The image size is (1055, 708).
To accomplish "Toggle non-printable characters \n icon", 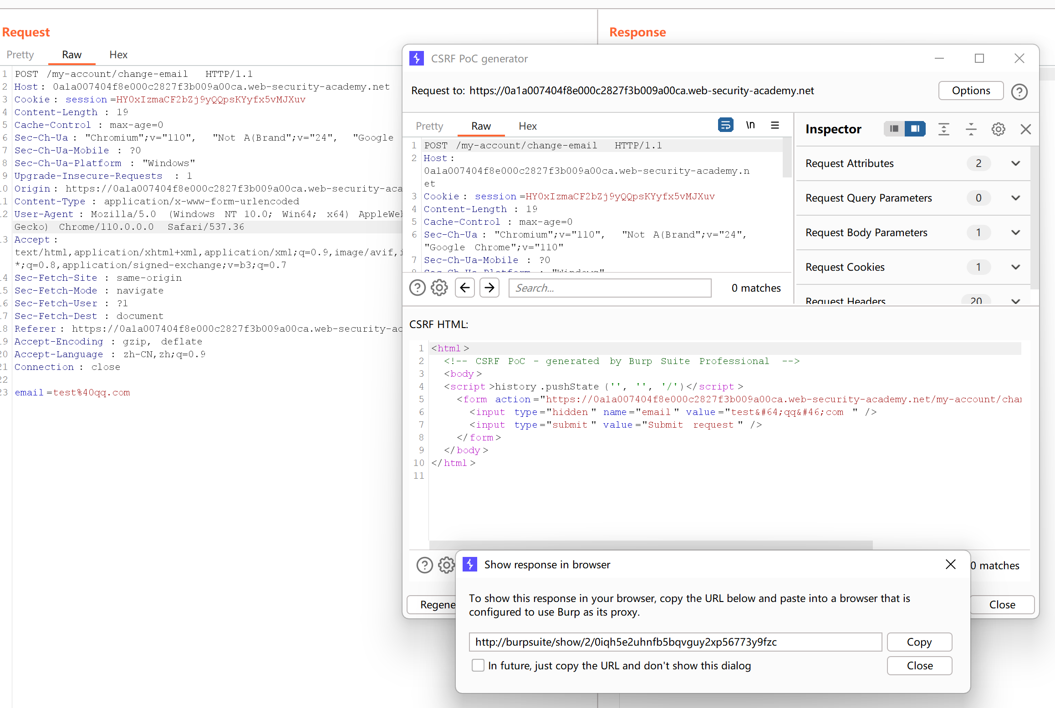I will click(750, 125).
